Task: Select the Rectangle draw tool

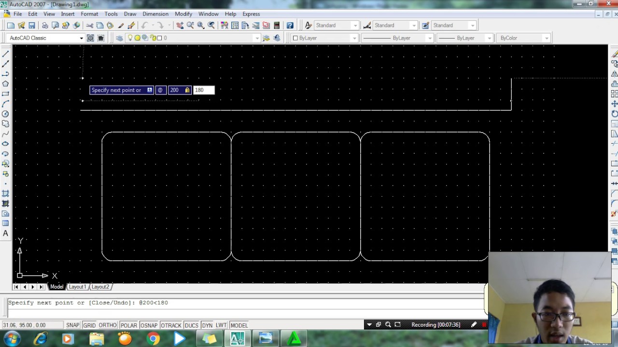Action: point(6,94)
